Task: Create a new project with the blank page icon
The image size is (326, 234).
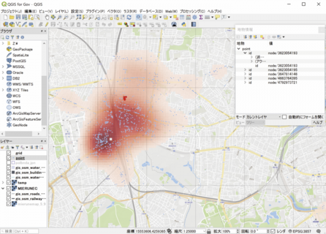Action: pyautogui.click(x=5, y=17)
